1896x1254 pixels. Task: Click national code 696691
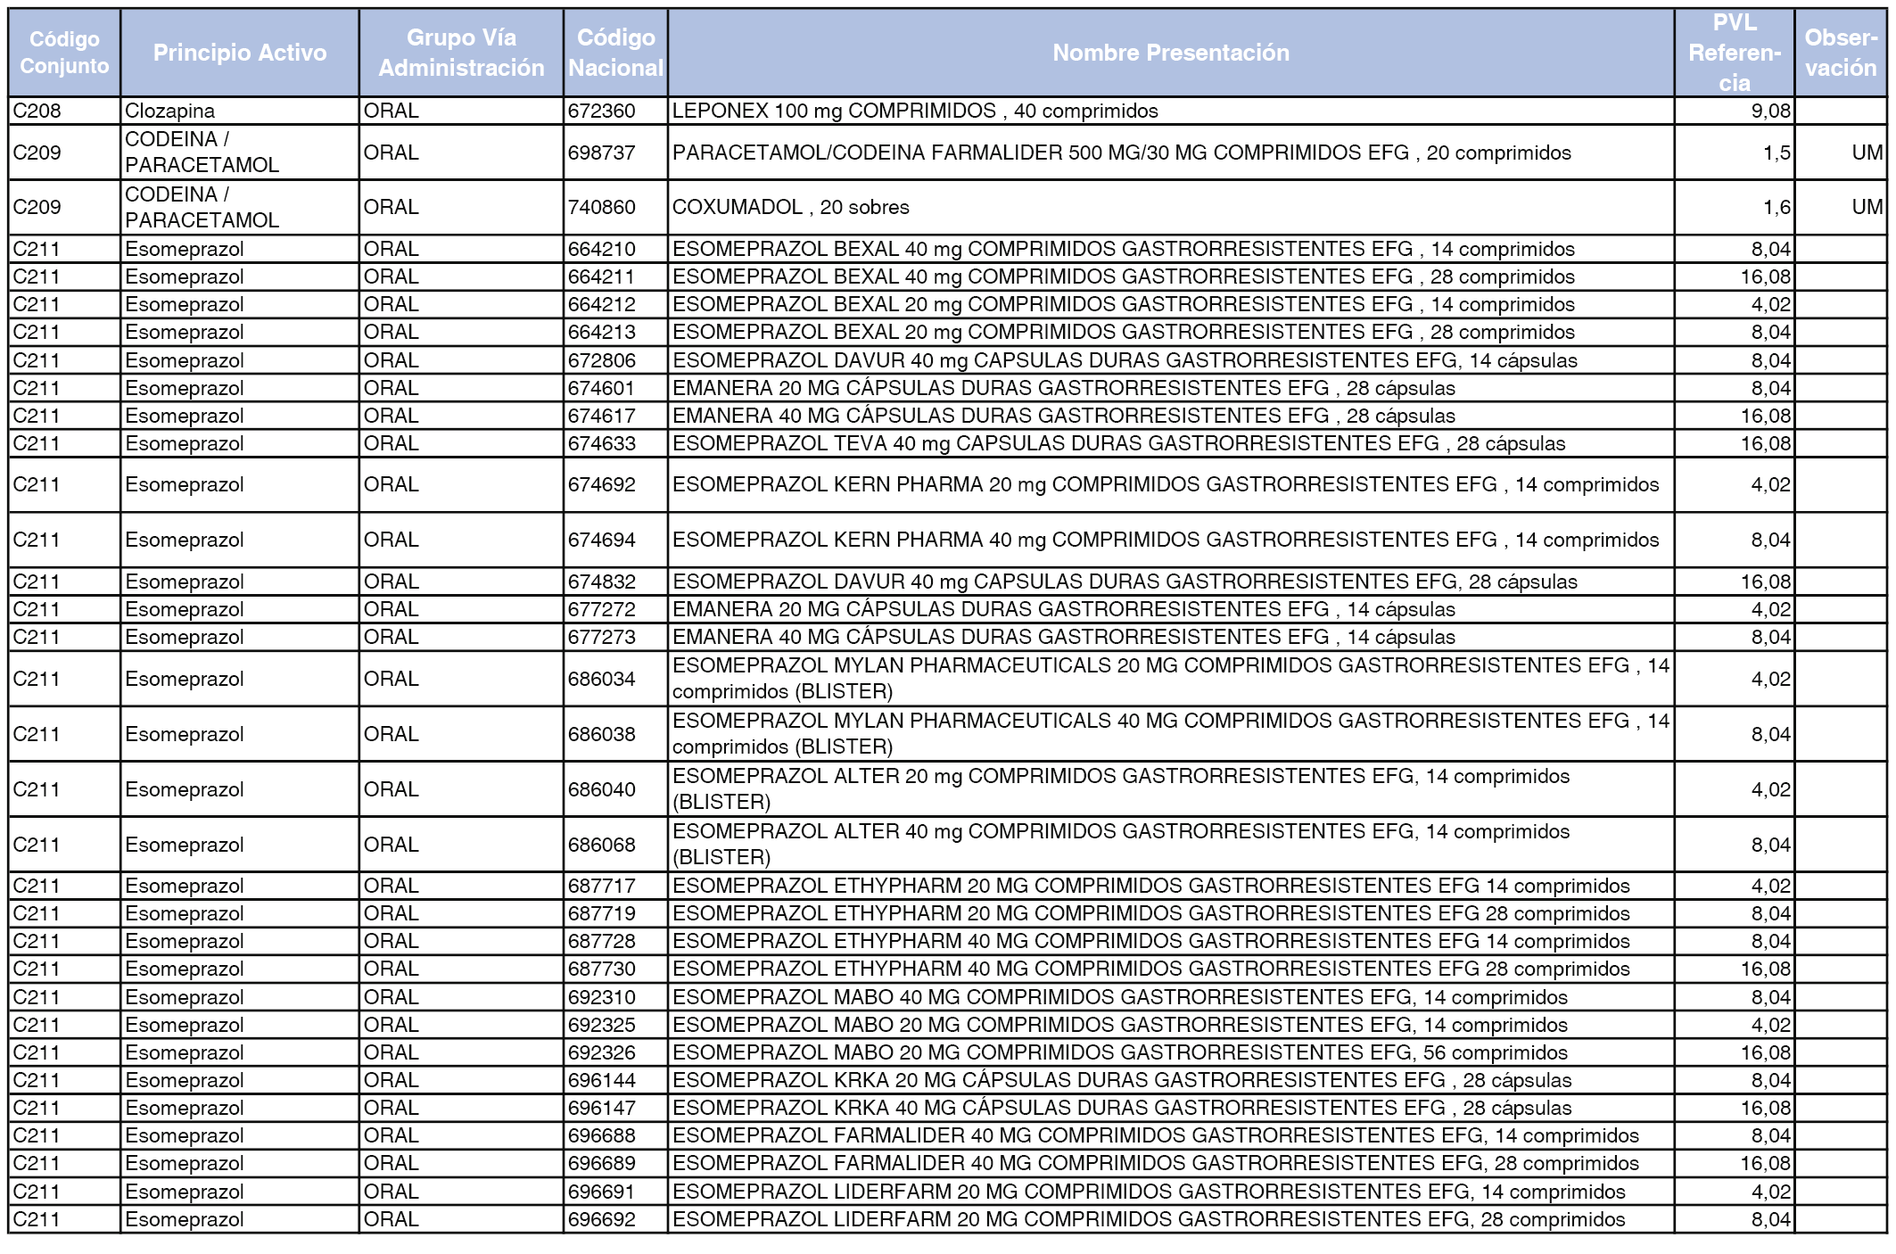615,1192
